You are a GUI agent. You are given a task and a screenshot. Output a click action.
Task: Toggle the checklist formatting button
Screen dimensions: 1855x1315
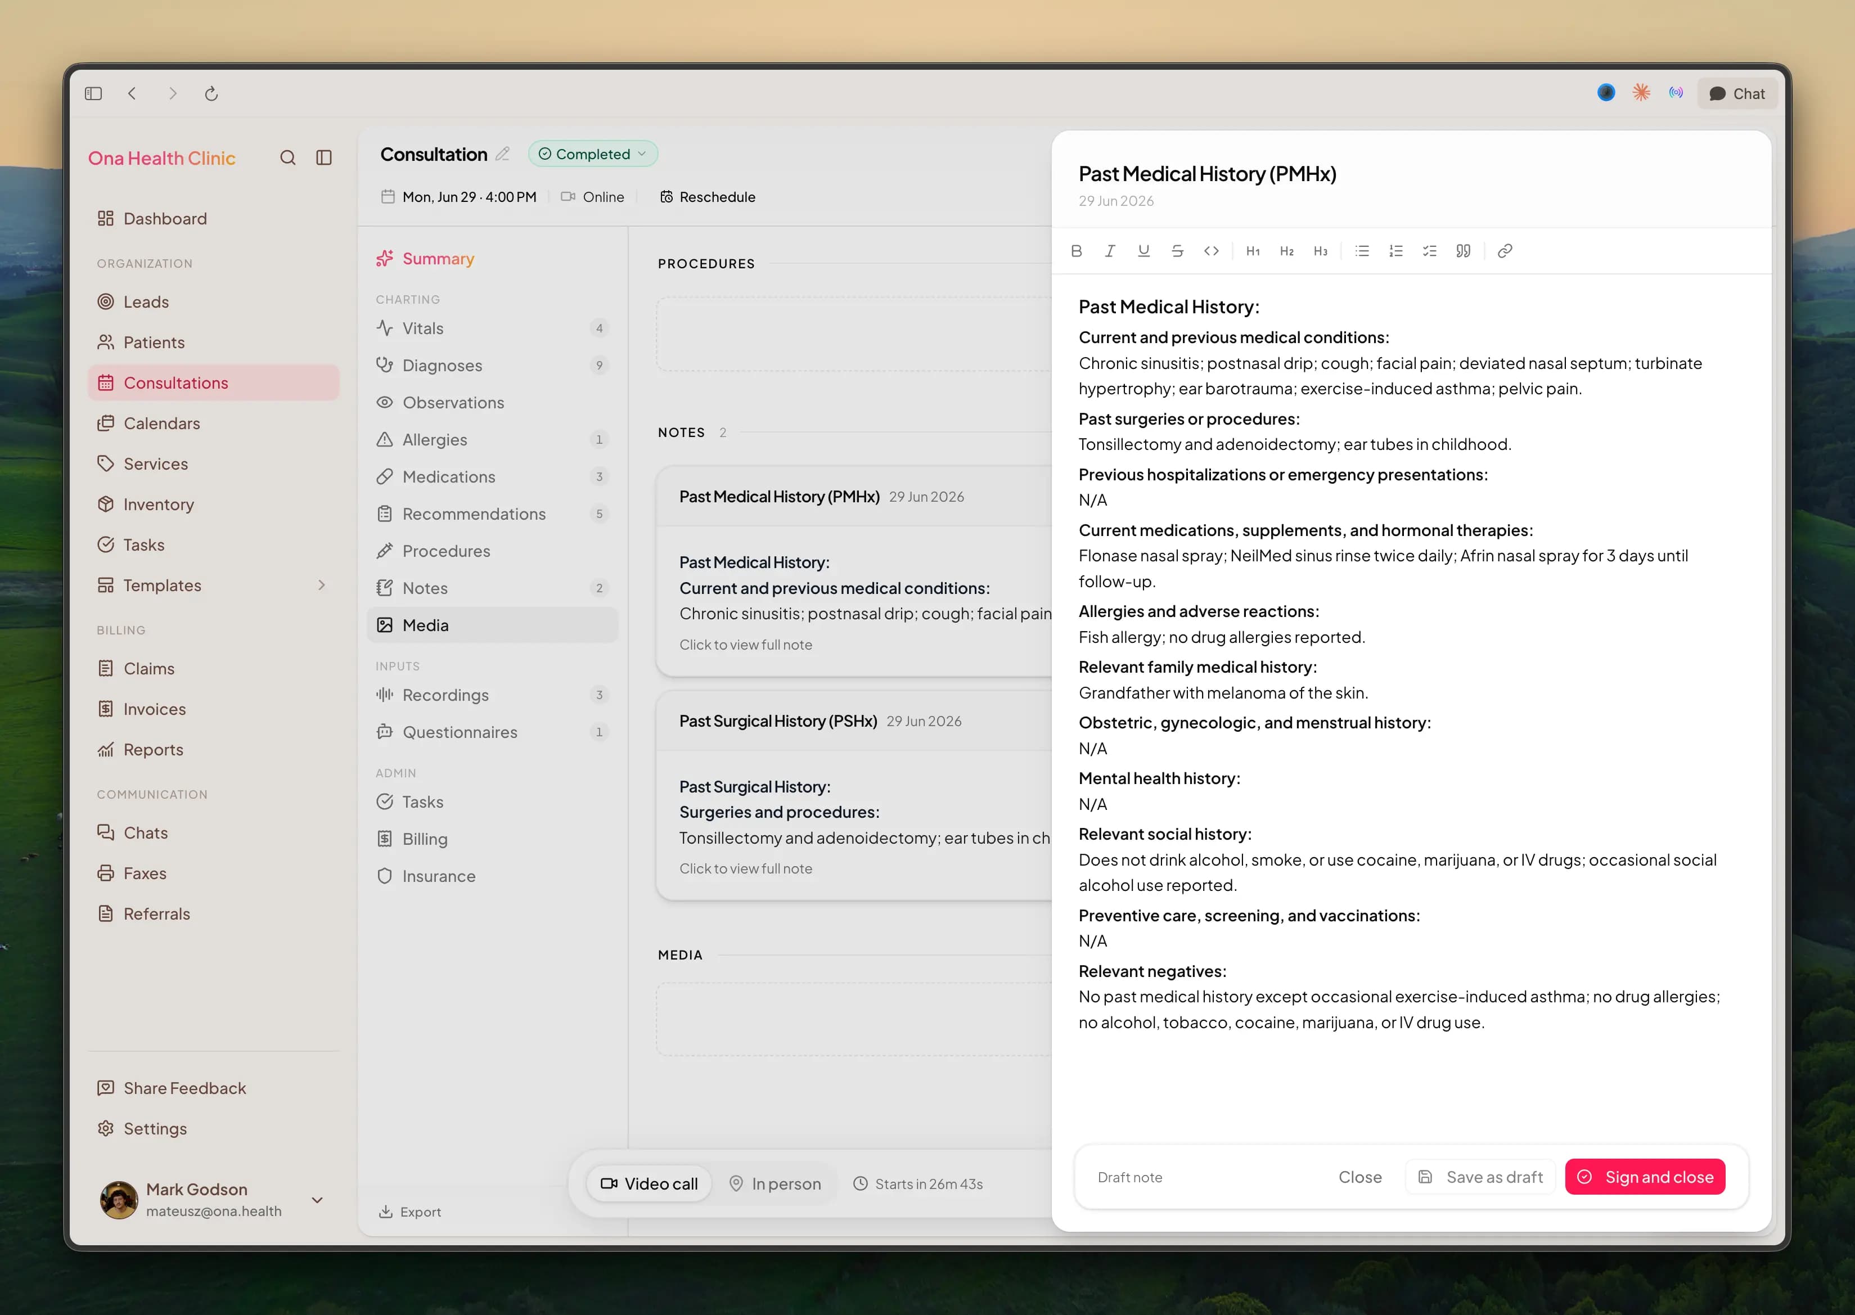click(x=1429, y=251)
